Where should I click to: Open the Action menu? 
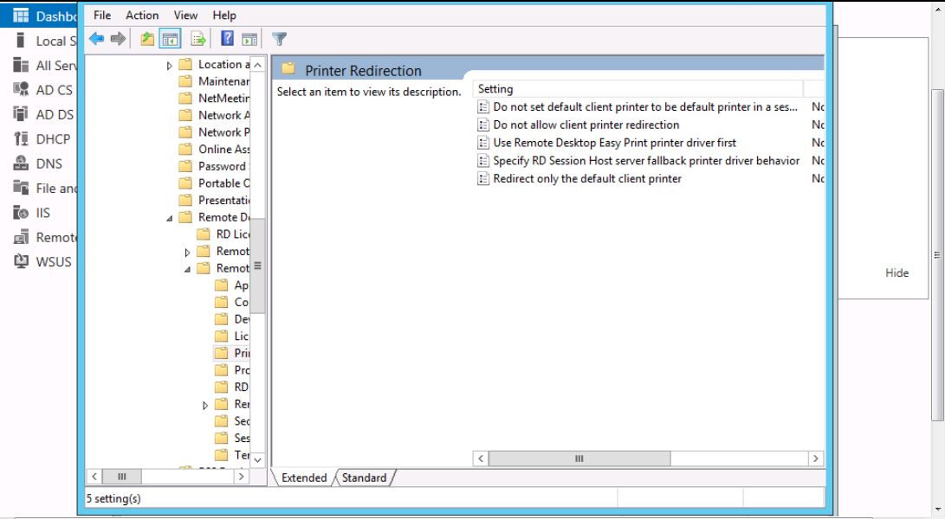point(142,15)
